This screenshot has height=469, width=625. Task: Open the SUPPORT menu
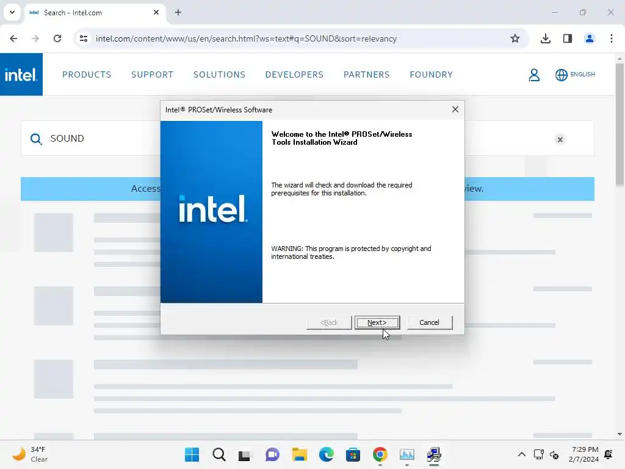pos(152,75)
